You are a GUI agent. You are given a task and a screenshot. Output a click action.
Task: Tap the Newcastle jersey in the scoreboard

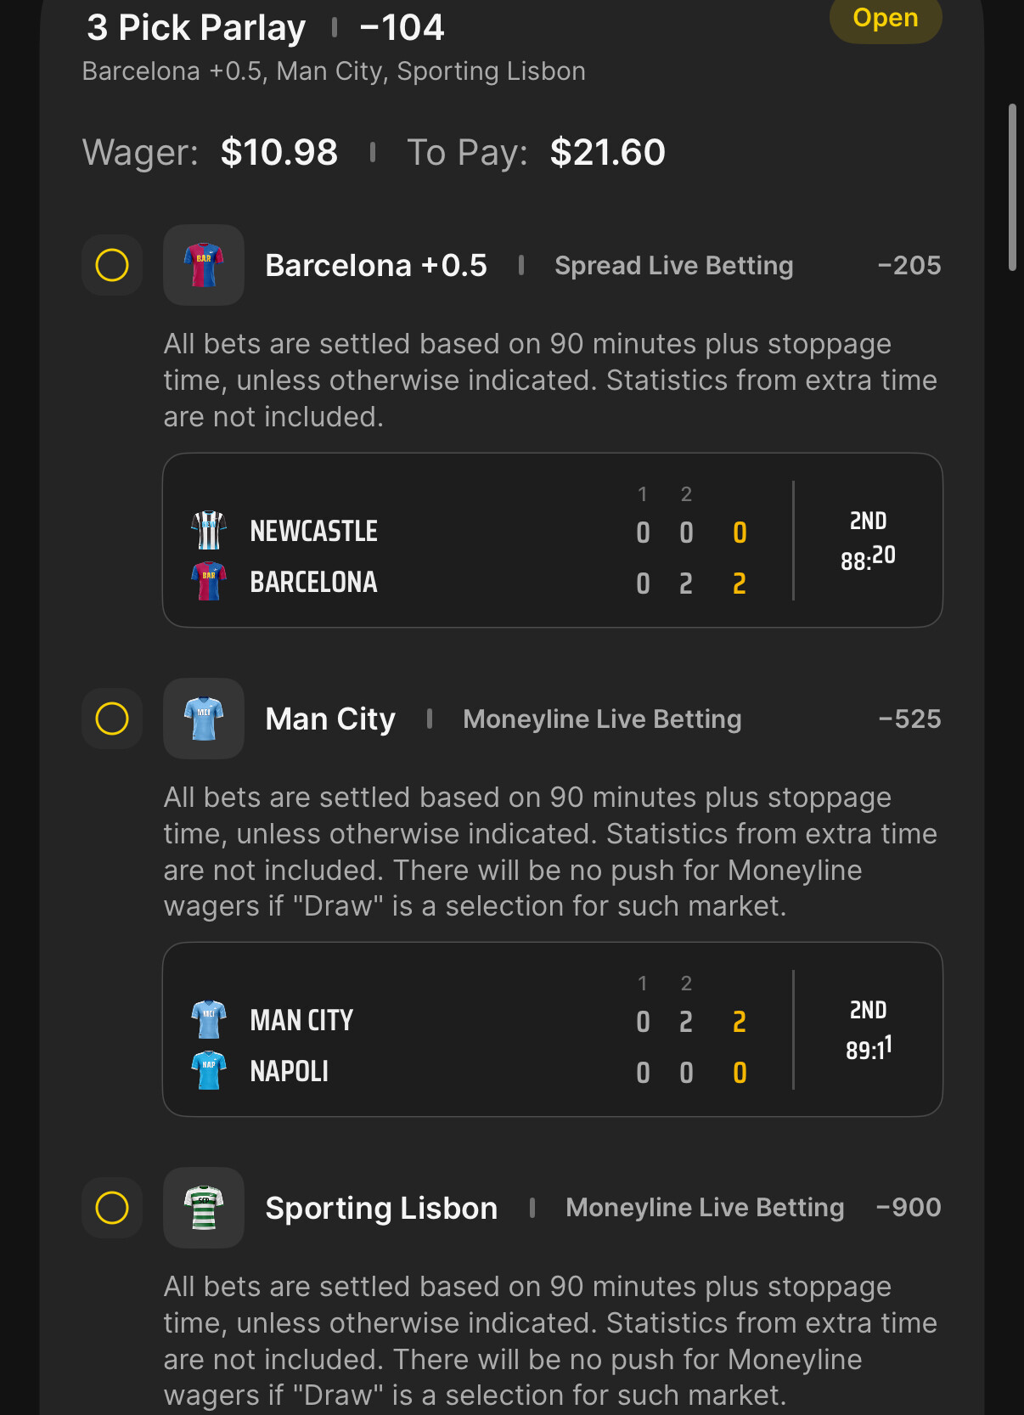[209, 531]
